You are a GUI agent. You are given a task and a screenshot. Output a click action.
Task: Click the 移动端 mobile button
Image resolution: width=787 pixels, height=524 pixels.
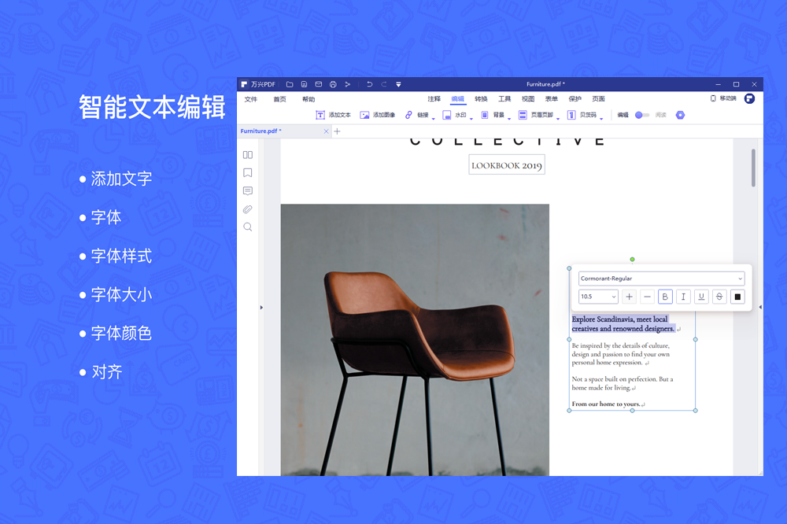pos(723,99)
